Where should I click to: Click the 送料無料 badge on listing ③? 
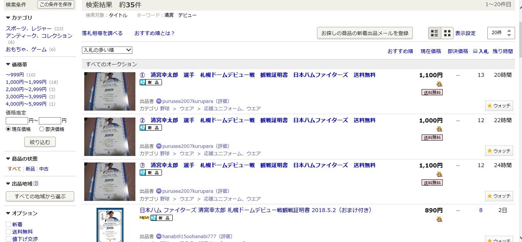pos(432,182)
